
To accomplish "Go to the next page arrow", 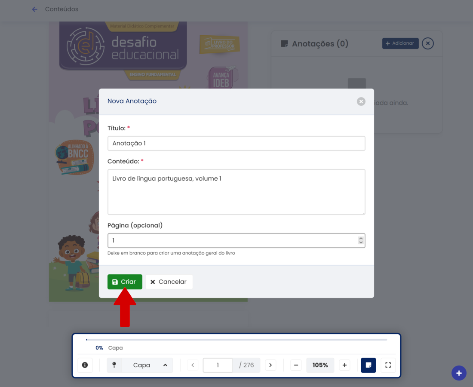I will 270,365.
